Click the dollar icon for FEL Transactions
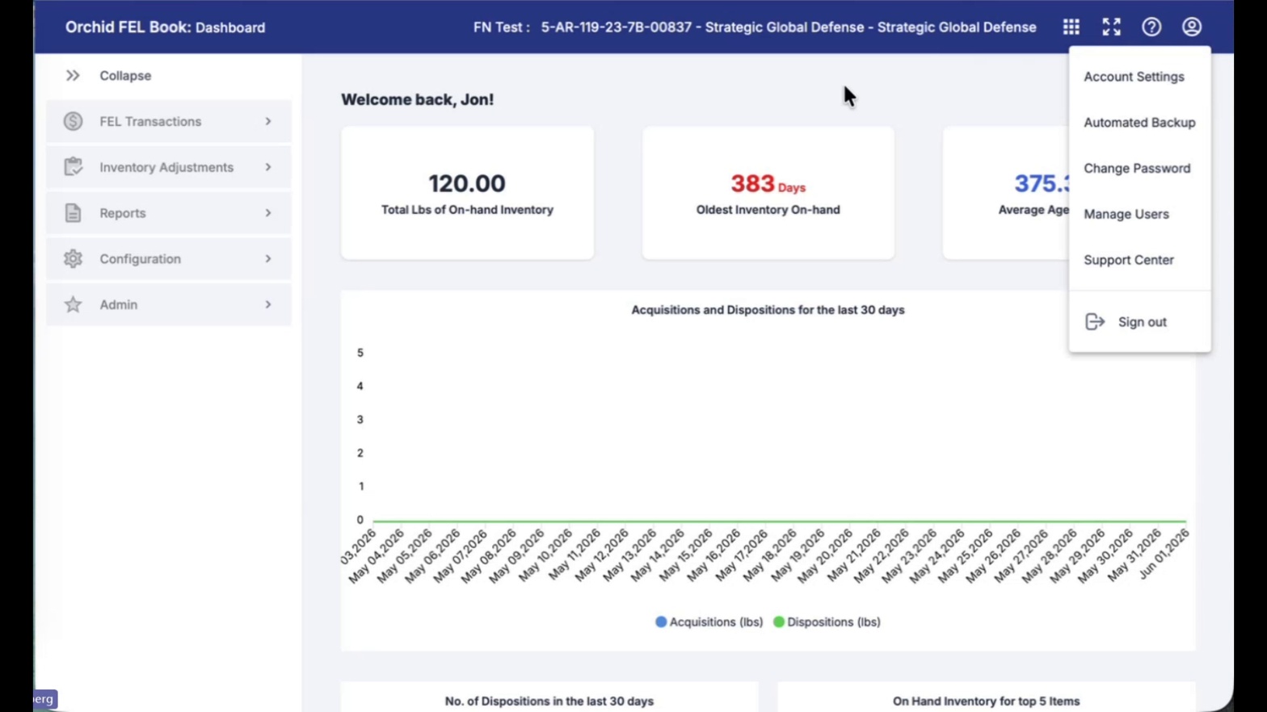1267x712 pixels. 73,121
